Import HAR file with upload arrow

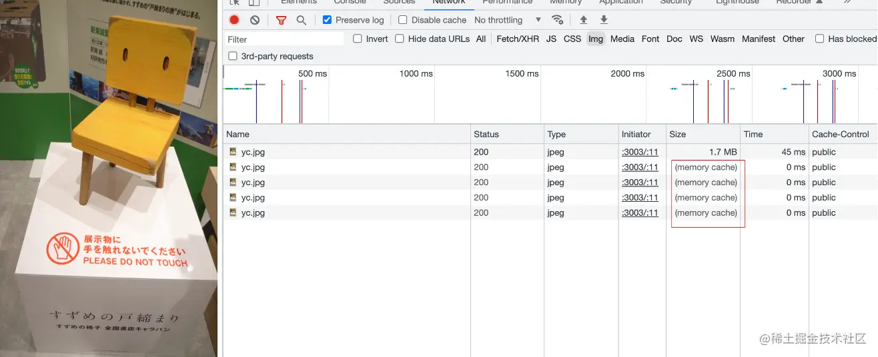(x=584, y=20)
